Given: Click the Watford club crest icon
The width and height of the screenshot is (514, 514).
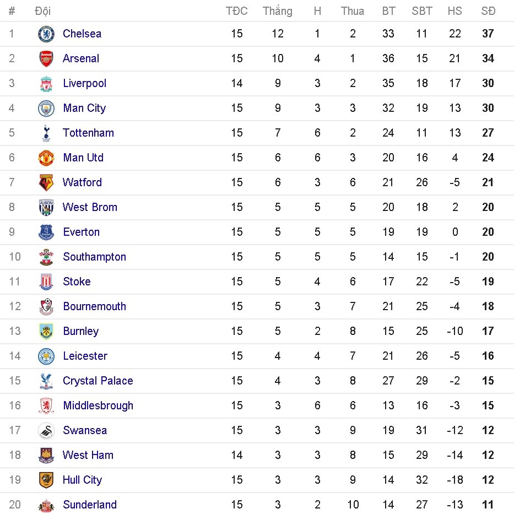Looking at the screenshot, I should click(x=46, y=183).
